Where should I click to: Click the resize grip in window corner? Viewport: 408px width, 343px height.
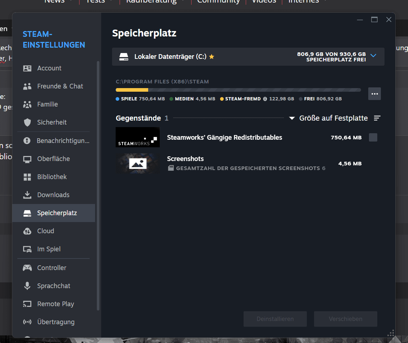[x=391, y=333]
